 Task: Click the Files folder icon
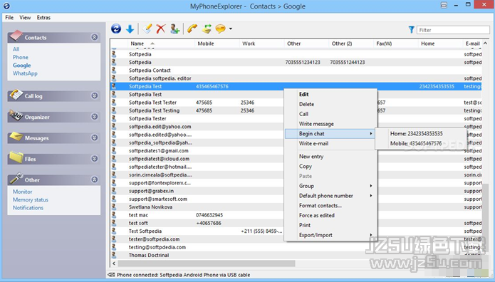click(x=16, y=157)
